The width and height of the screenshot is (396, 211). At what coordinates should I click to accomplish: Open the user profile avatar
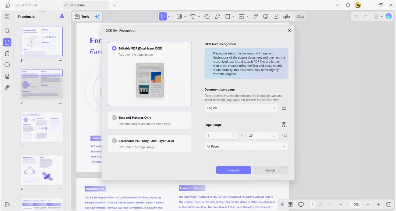tap(358, 5)
